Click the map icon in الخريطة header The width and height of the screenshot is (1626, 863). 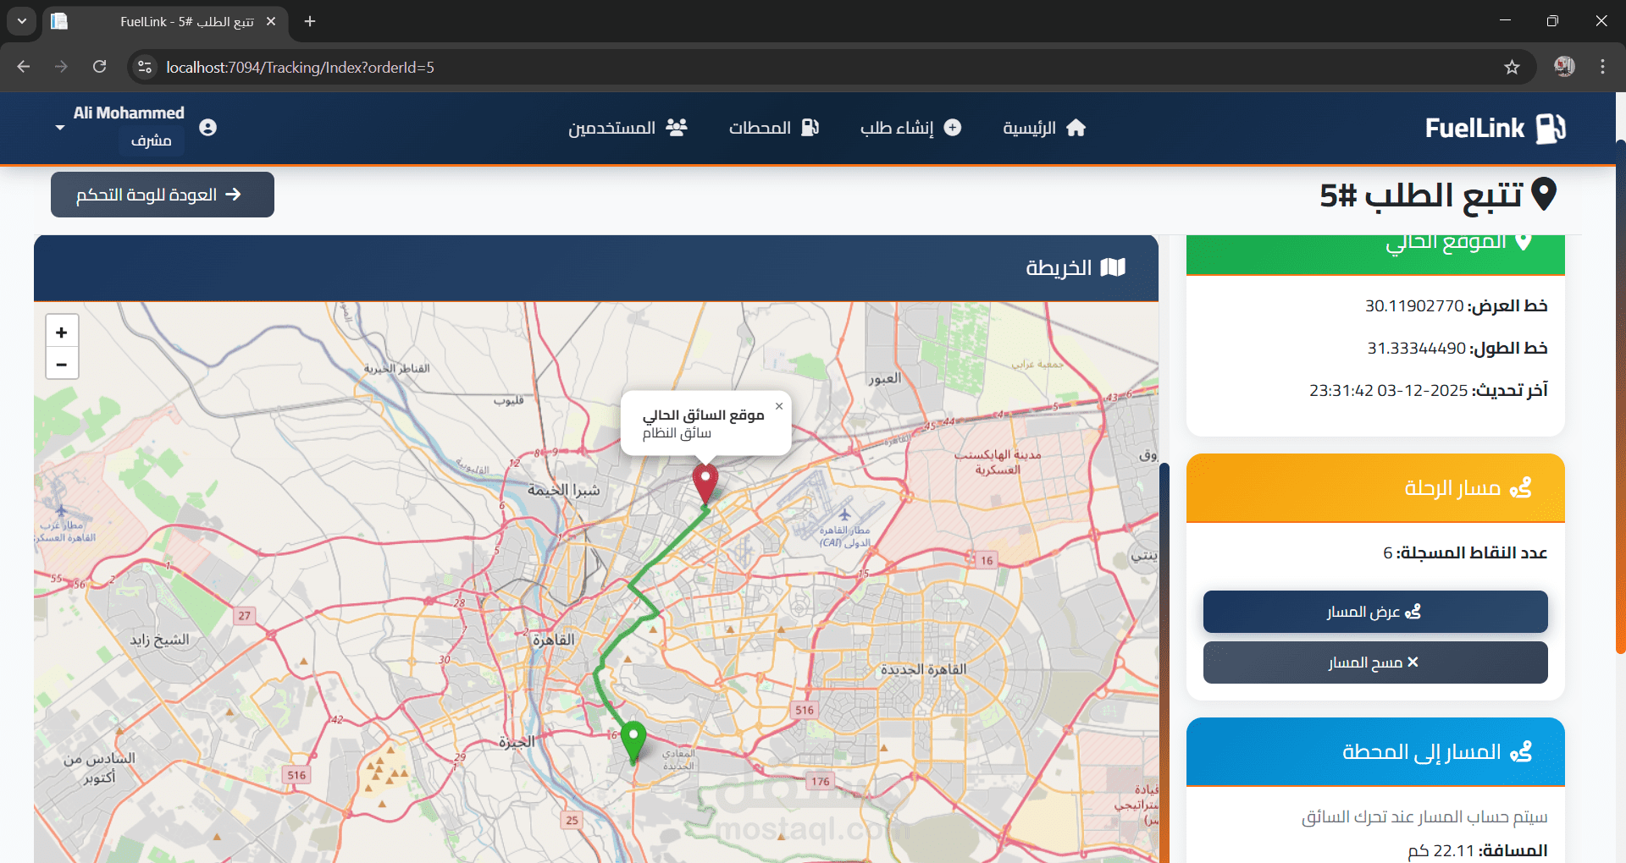(1113, 268)
